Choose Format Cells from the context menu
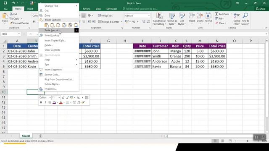 [59, 75]
